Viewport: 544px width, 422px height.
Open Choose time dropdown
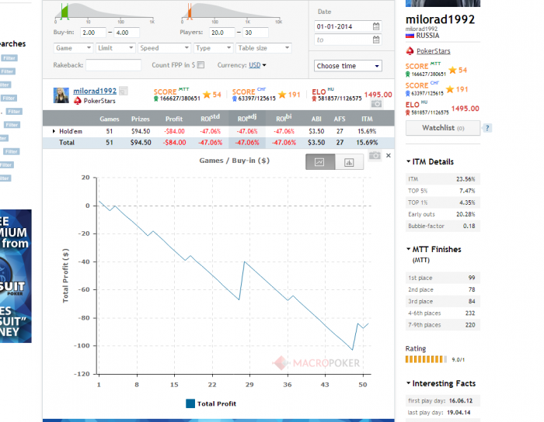click(x=348, y=66)
